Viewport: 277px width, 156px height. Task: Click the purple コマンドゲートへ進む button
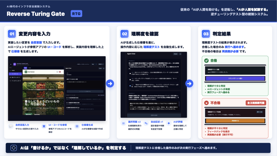click(x=235, y=78)
